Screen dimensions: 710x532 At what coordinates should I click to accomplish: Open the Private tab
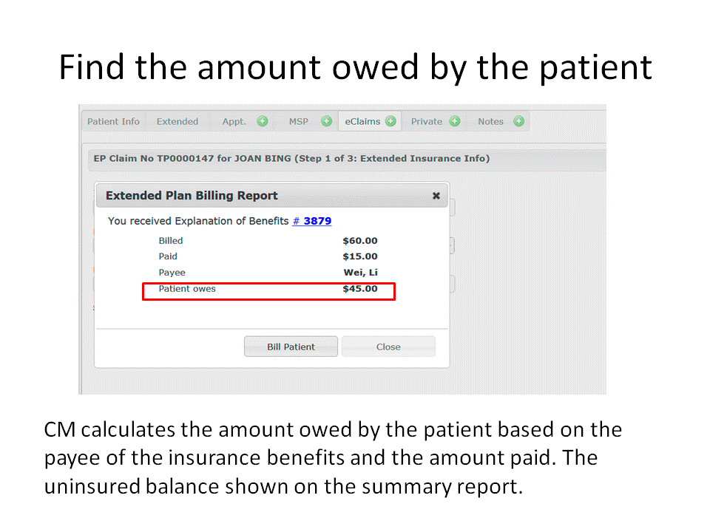427,121
